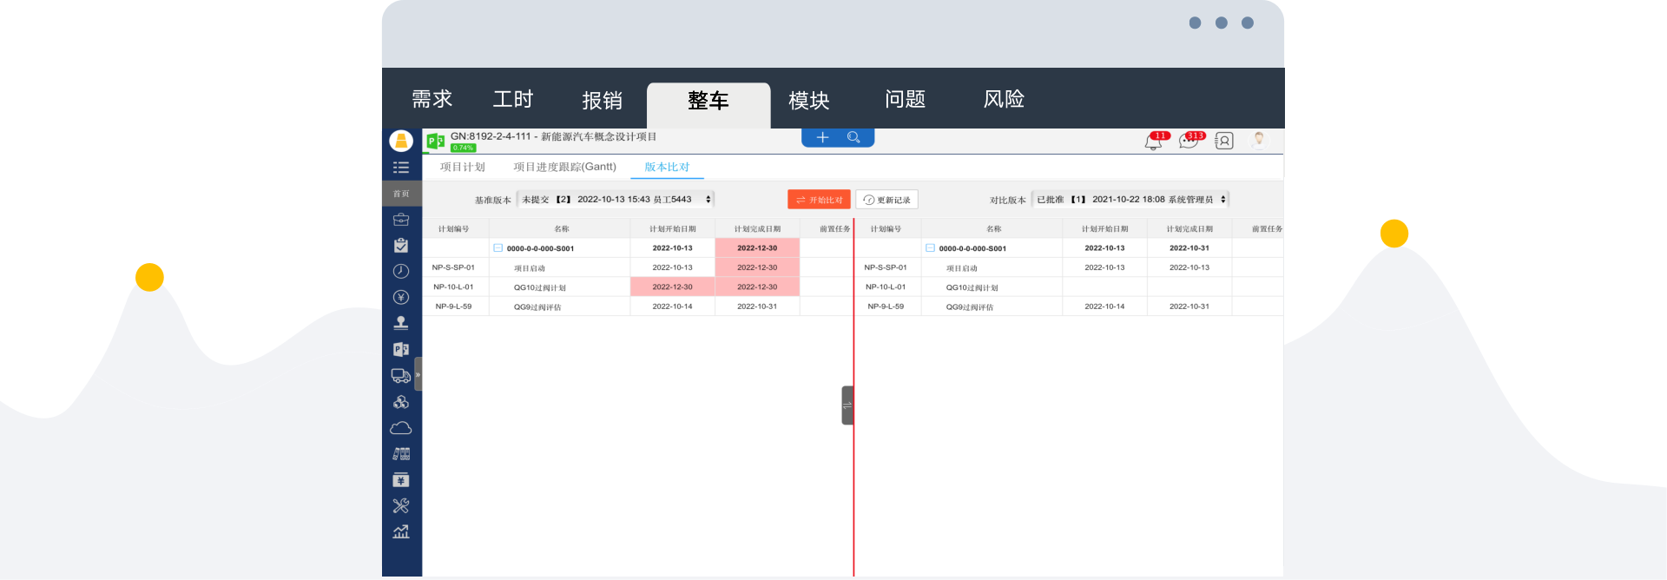This screenshot has height=580, width=1667.
Task: Click the 首页 sidebar item
Action: coord(401,194)
